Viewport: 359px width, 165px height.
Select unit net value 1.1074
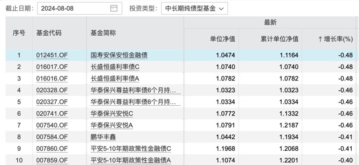[x=226, y=160]
